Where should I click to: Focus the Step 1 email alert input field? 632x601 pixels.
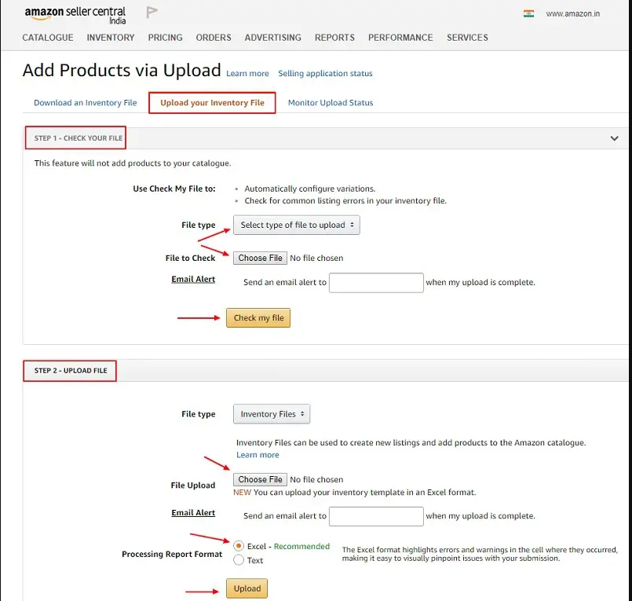[376, 283]
